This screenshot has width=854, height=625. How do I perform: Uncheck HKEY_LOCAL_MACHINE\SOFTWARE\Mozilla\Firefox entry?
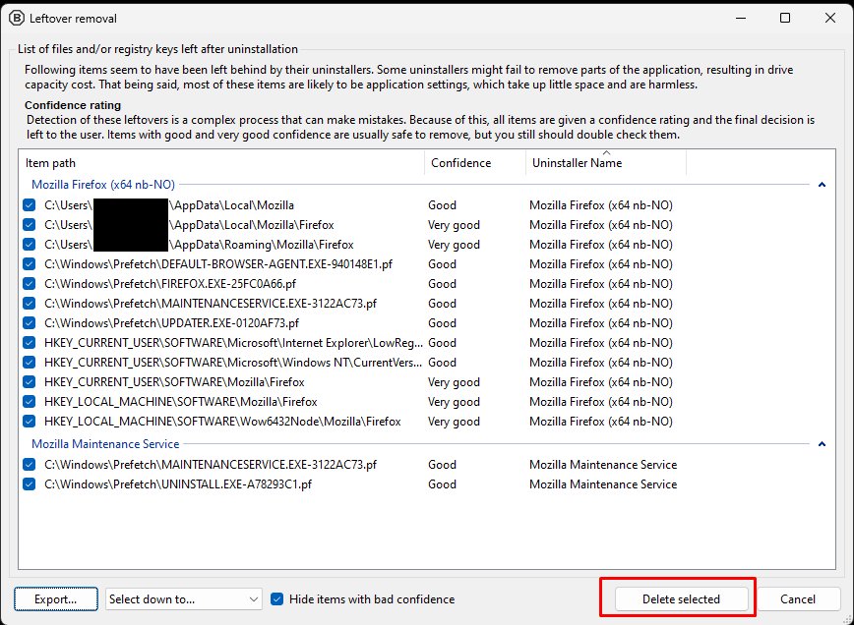tap(30, 402)
